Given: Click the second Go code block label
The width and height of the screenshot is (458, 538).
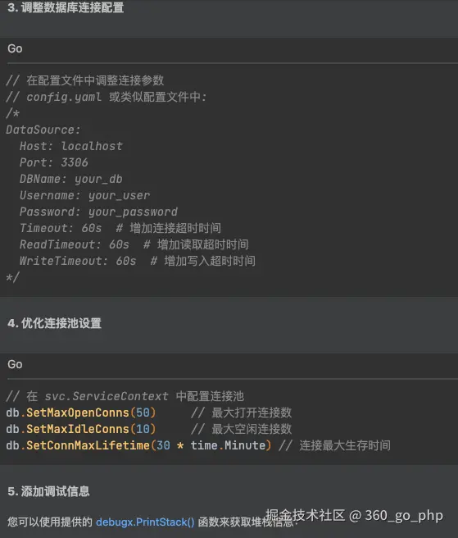Looking at the screenshot, I should (x=15, y=364).
